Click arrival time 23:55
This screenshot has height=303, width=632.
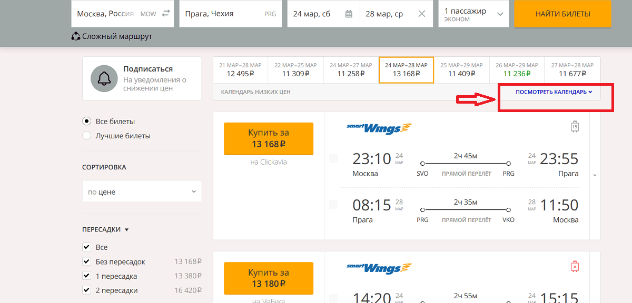click(x=559, y=158)
